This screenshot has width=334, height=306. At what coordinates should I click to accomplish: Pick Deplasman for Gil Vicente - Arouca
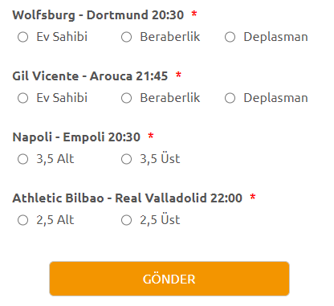click(230, 98)
